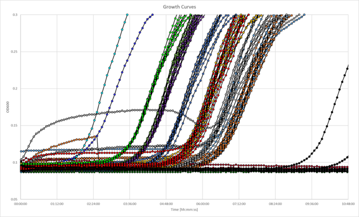Click the 10:48:00 time axis label
This screenshot has height=217, width=359.
pyautogui.click(x=348, y=204)
